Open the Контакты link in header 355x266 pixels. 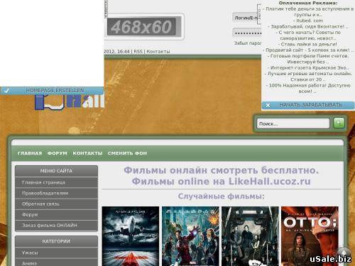point(158,51)
